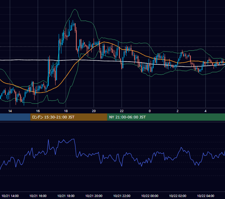Click the 4 hour label on the price axis

(x=205, y=111)
